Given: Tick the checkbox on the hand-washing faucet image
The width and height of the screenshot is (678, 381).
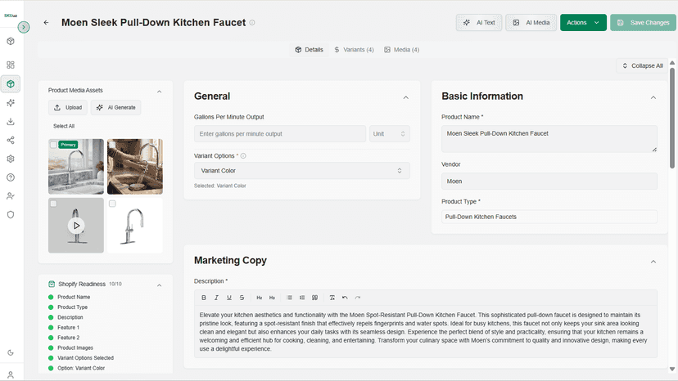Looking at the screenshot, I should 112,145.
